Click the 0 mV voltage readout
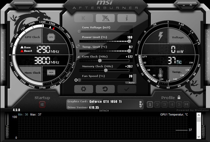This screenshot has height=142, width=210. (x=177, y=50)
